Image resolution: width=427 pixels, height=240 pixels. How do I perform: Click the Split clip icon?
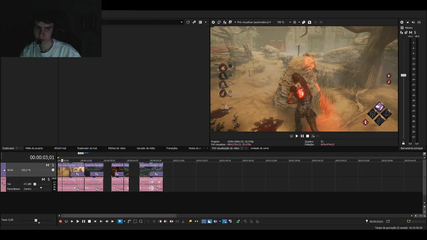pyautogui.click(x=171, y=221)
